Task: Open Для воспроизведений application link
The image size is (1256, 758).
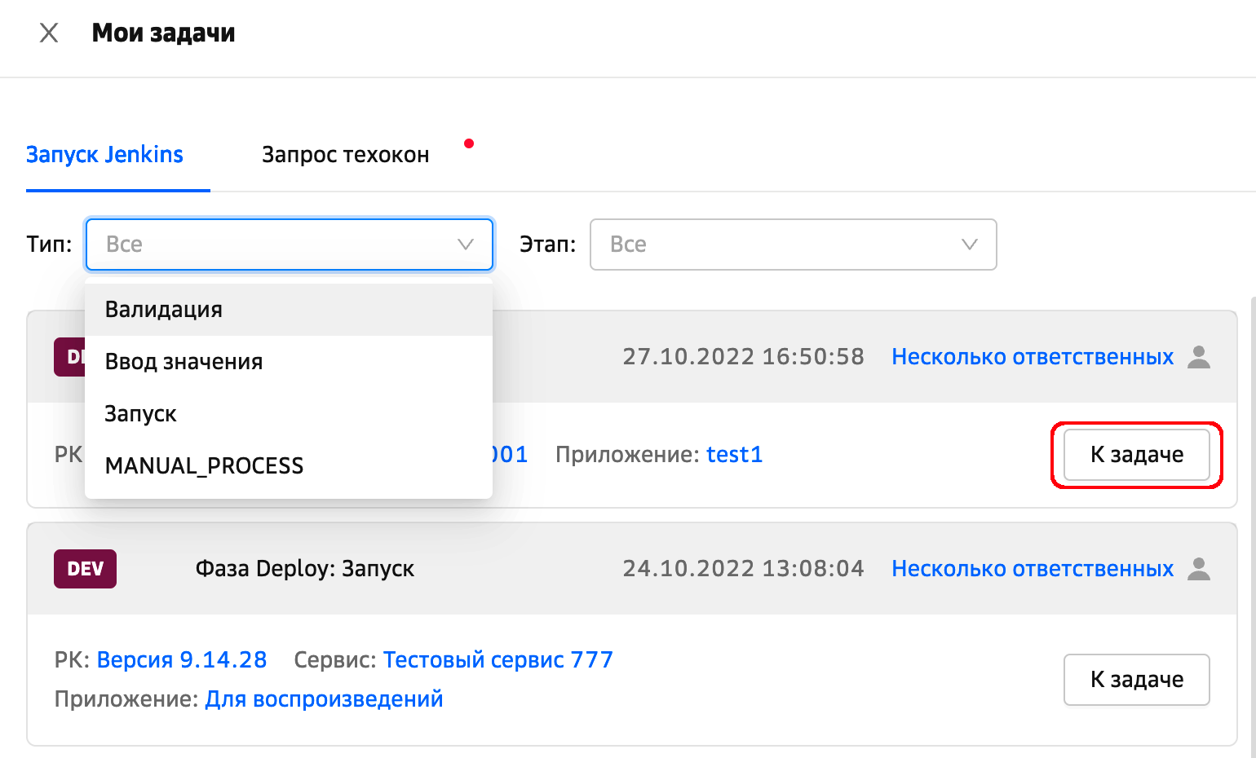Action: 324,699
